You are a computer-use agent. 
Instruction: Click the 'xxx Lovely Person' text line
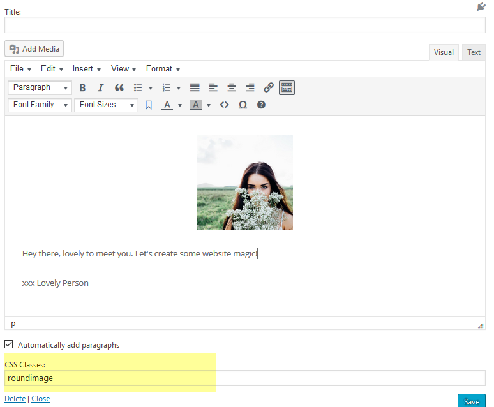coord(55,283)
